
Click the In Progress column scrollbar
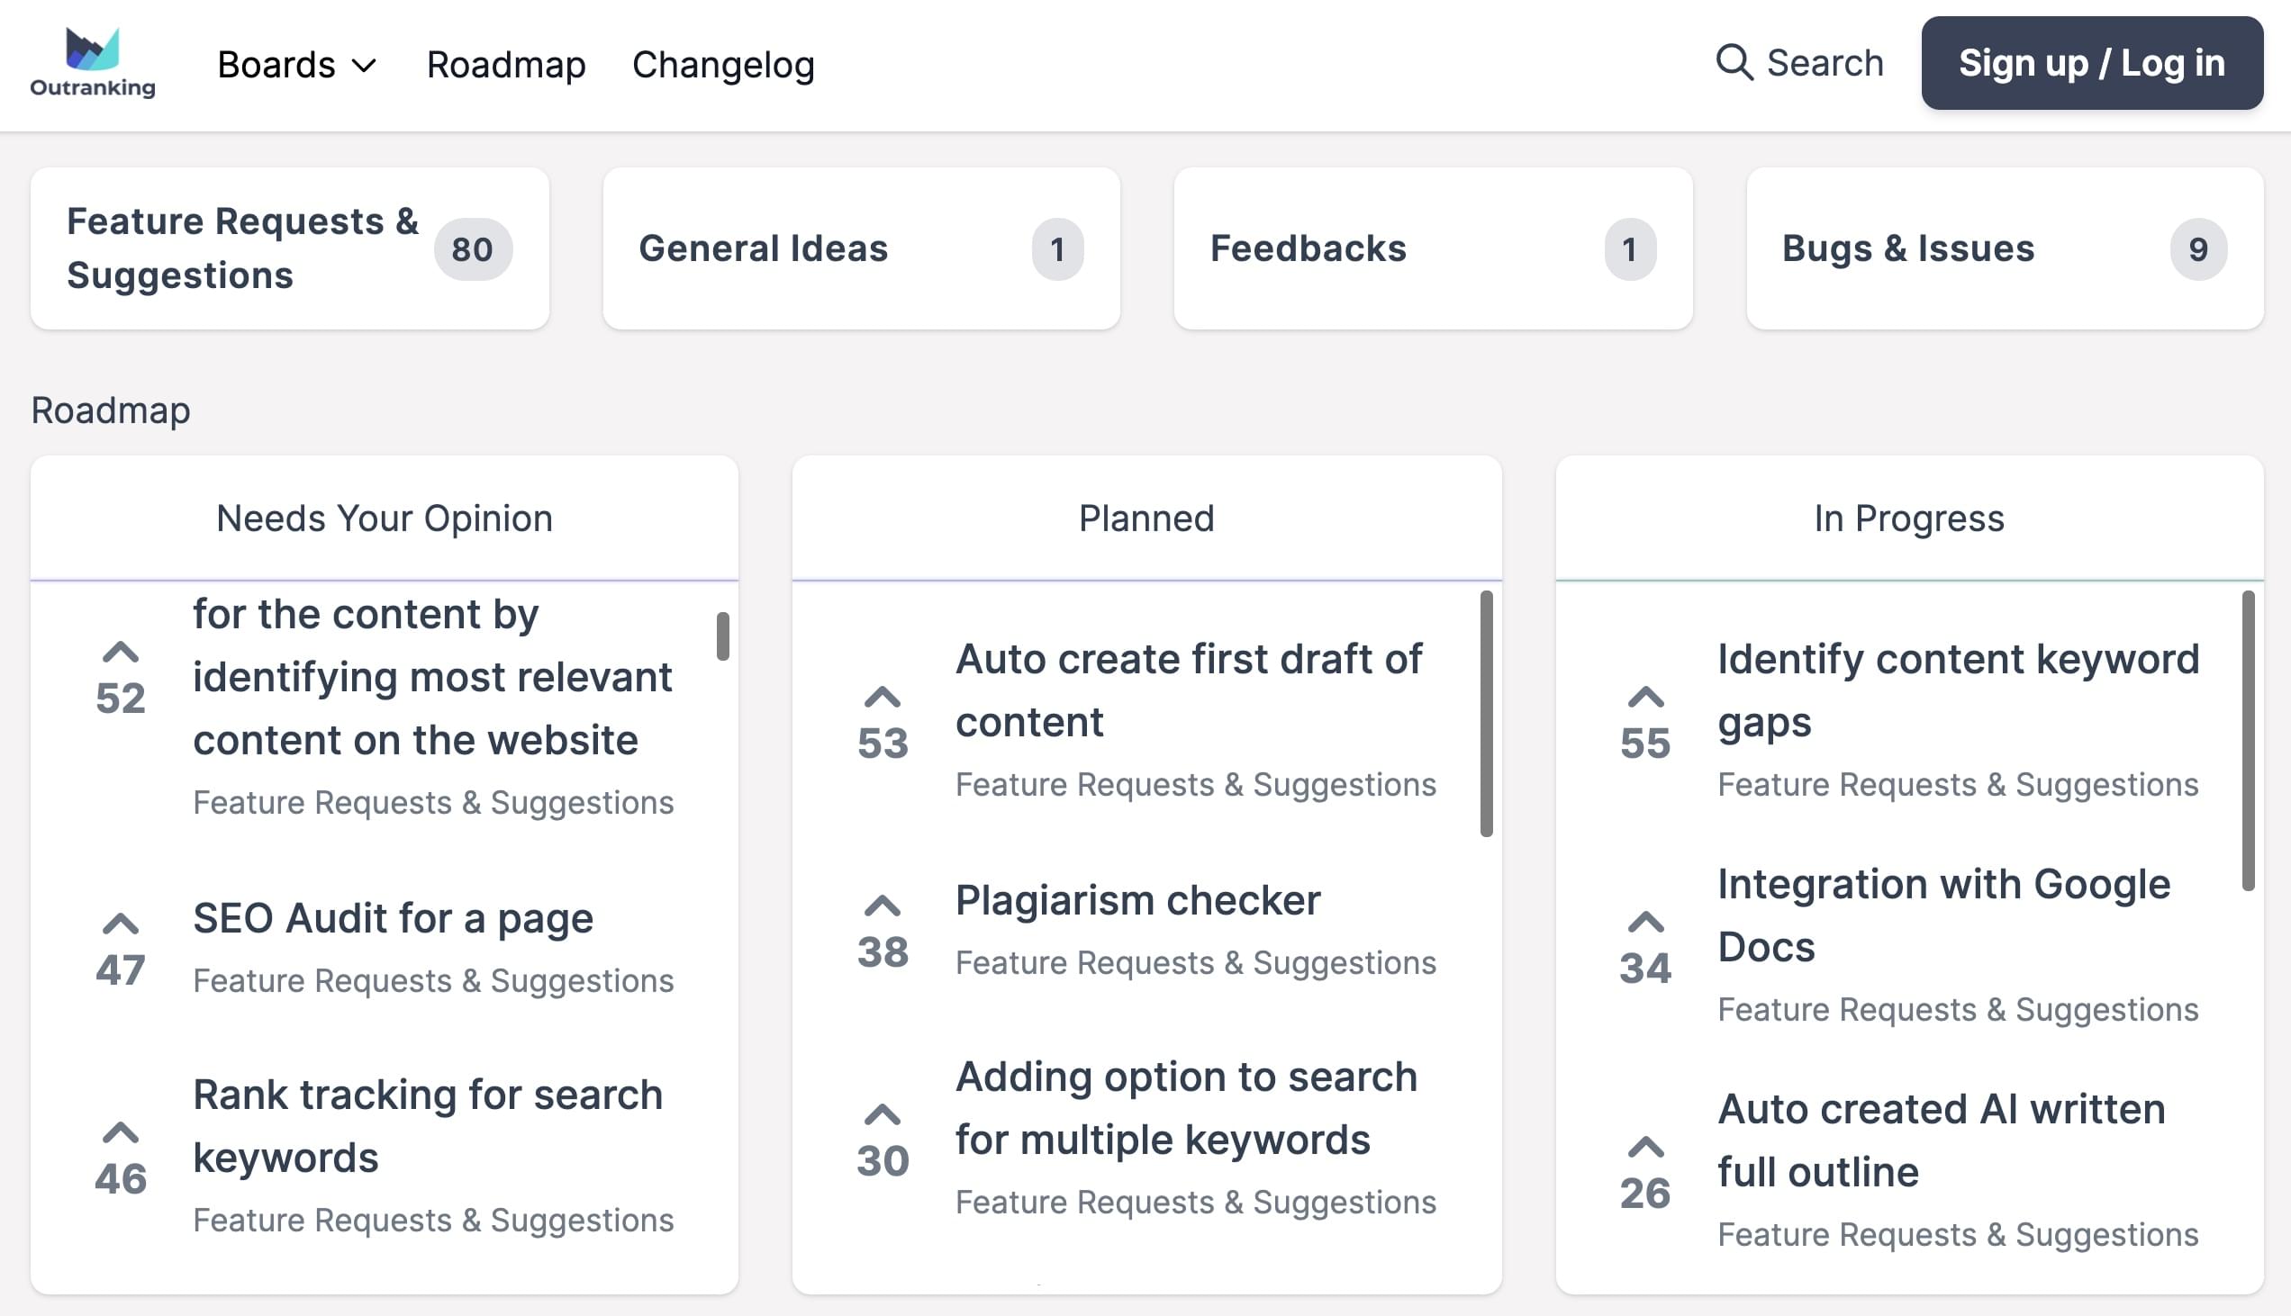click(x=2248, y=741)
